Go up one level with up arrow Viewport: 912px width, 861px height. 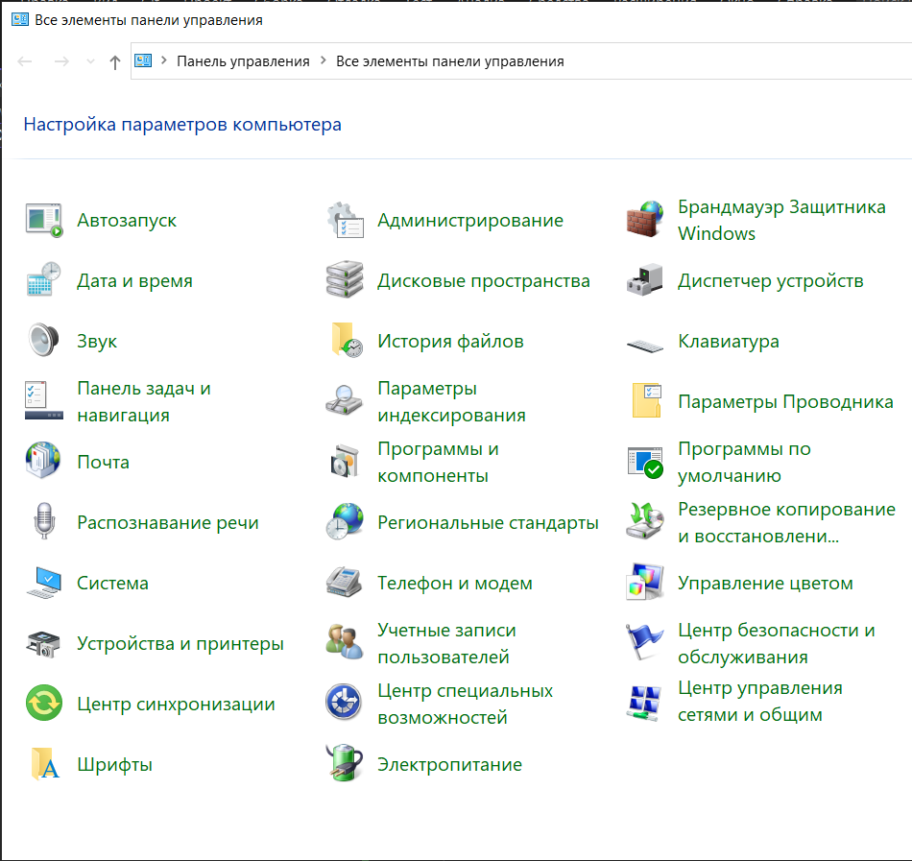(x=115, y=62)
